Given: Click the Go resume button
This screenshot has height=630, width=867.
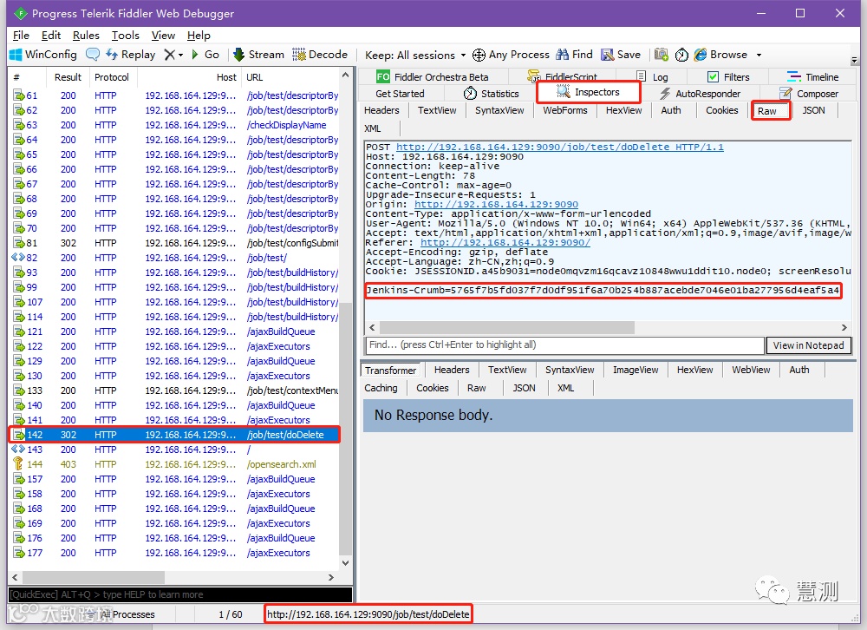Looking at the screenshot, I should tap(205, 55).
